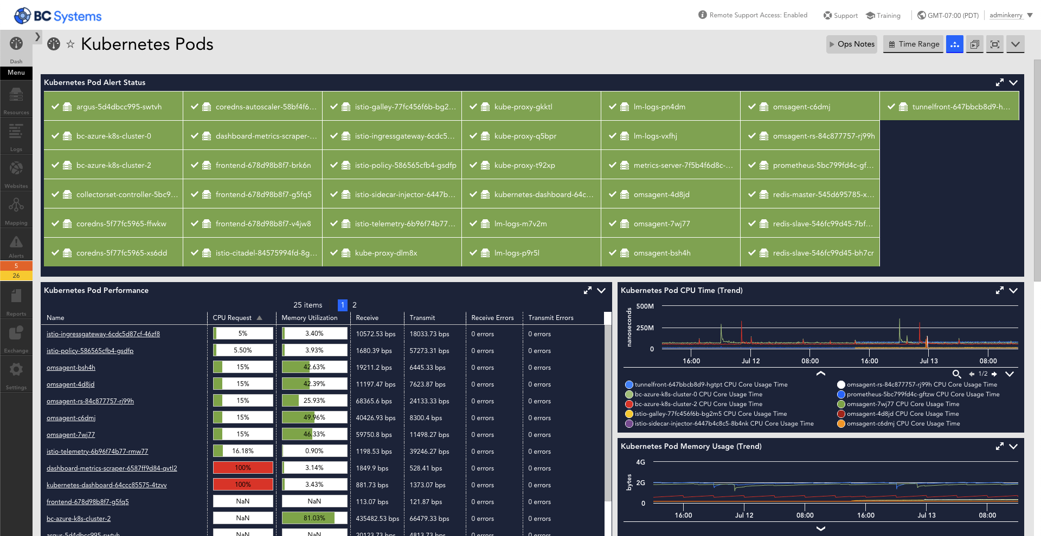Maximize the Kubernetes Pod Performance widget

tap(588, 290)
